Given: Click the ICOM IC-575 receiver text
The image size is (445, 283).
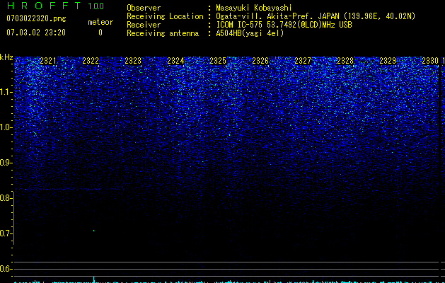Looking at the screenshot, I should pos(284,25).
